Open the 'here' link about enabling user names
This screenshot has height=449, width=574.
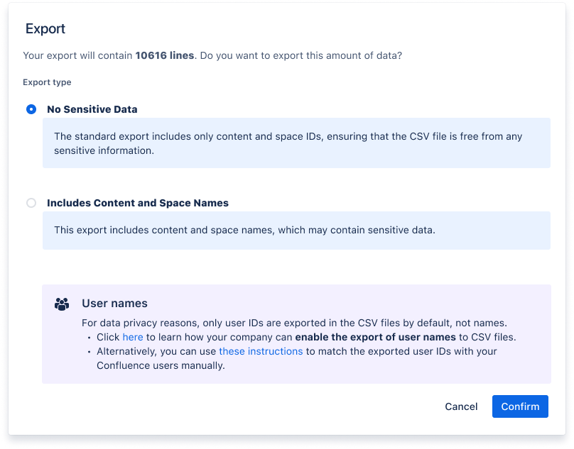click(132, 337)
